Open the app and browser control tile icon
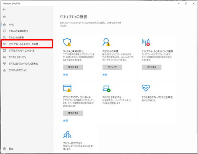Viewport: 198px width, 154px height. click(67, 88)
